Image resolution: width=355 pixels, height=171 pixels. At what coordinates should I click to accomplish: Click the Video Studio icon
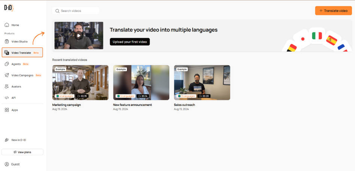tap(7, 42)
